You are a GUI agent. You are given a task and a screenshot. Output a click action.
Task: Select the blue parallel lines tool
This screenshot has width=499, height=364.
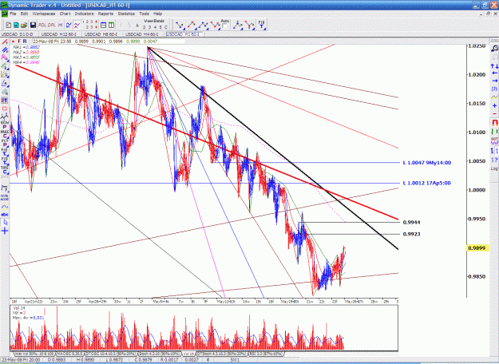point(5,50)
